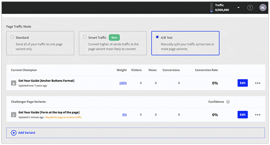Click the Standard mode description text
This screenshot has width=270, height=145.
click(x=39, y=47)
